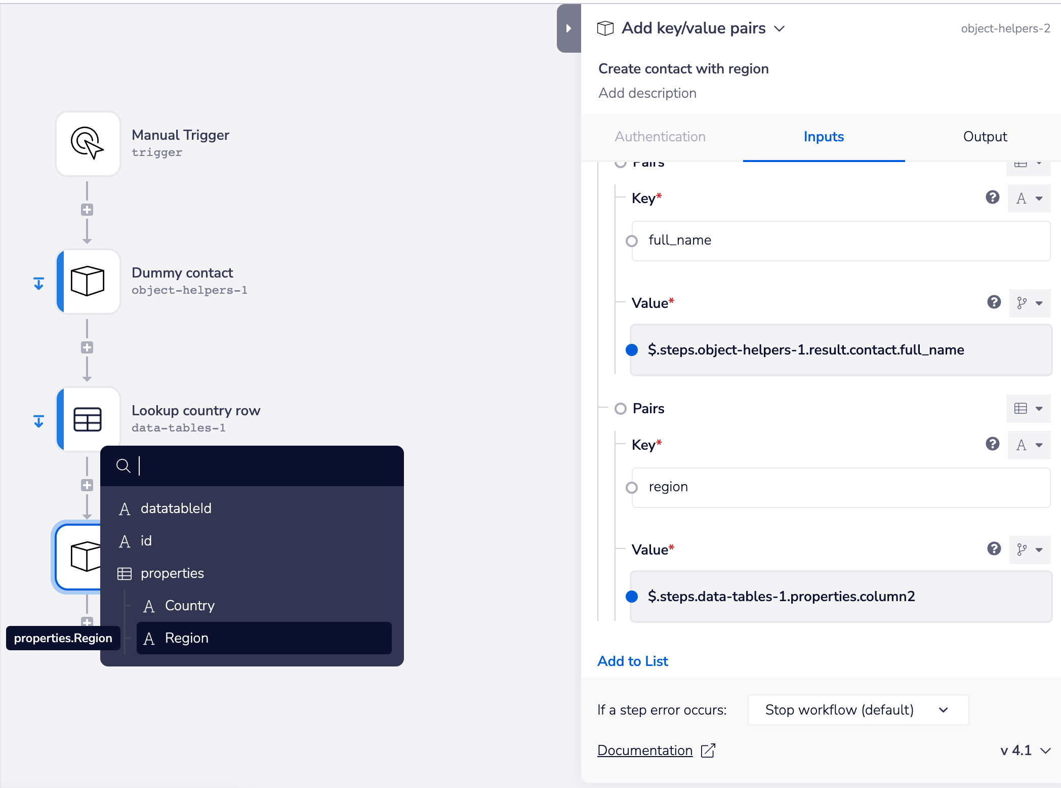1061x788 pixels.
Task: Open the Stop workflow error handling dropdown
Action: point(857,710)
